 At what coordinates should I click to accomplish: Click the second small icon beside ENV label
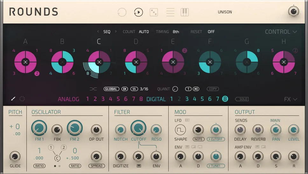193,147
